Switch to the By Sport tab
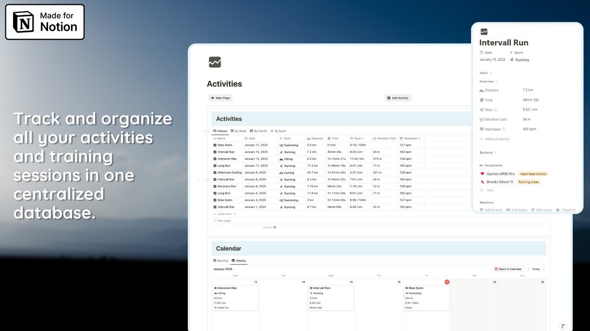Screen dimensions: 590x331 coord(278,131)
